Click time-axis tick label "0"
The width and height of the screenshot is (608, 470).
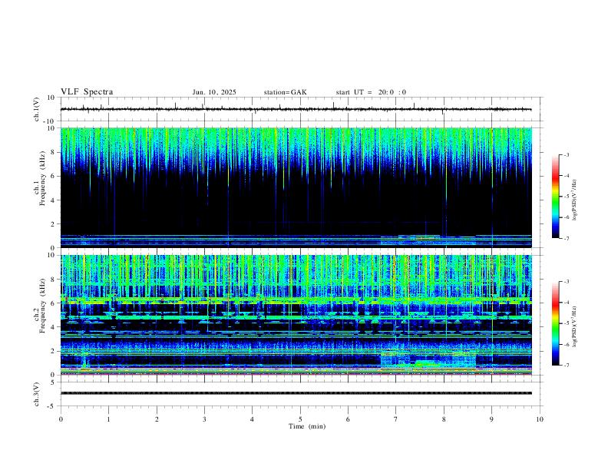[x=61, y=419]
